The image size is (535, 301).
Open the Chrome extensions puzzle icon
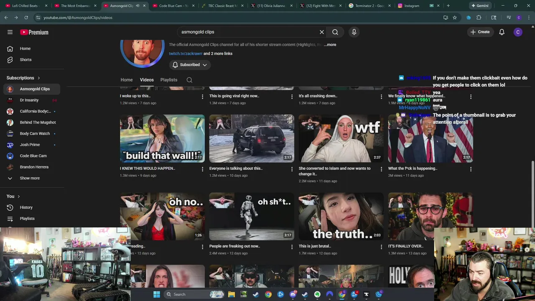pyautogui.click(x=479, y=18)
